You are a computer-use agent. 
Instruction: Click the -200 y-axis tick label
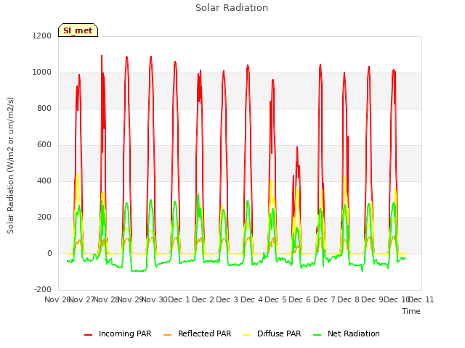pos(43,289)
